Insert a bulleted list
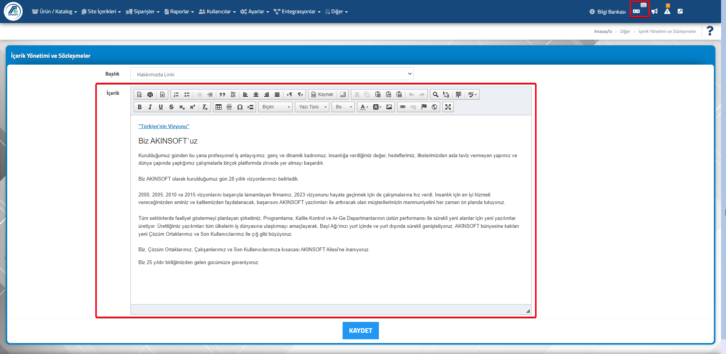 pyautogui.click(x=187, y=94)
